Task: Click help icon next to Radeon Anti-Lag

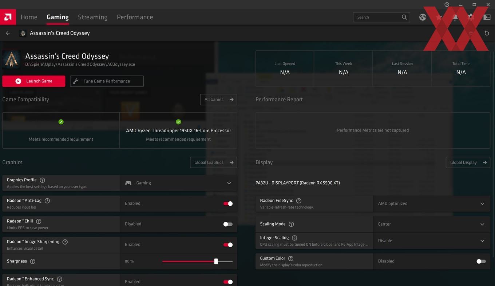Action: [47, 201]
